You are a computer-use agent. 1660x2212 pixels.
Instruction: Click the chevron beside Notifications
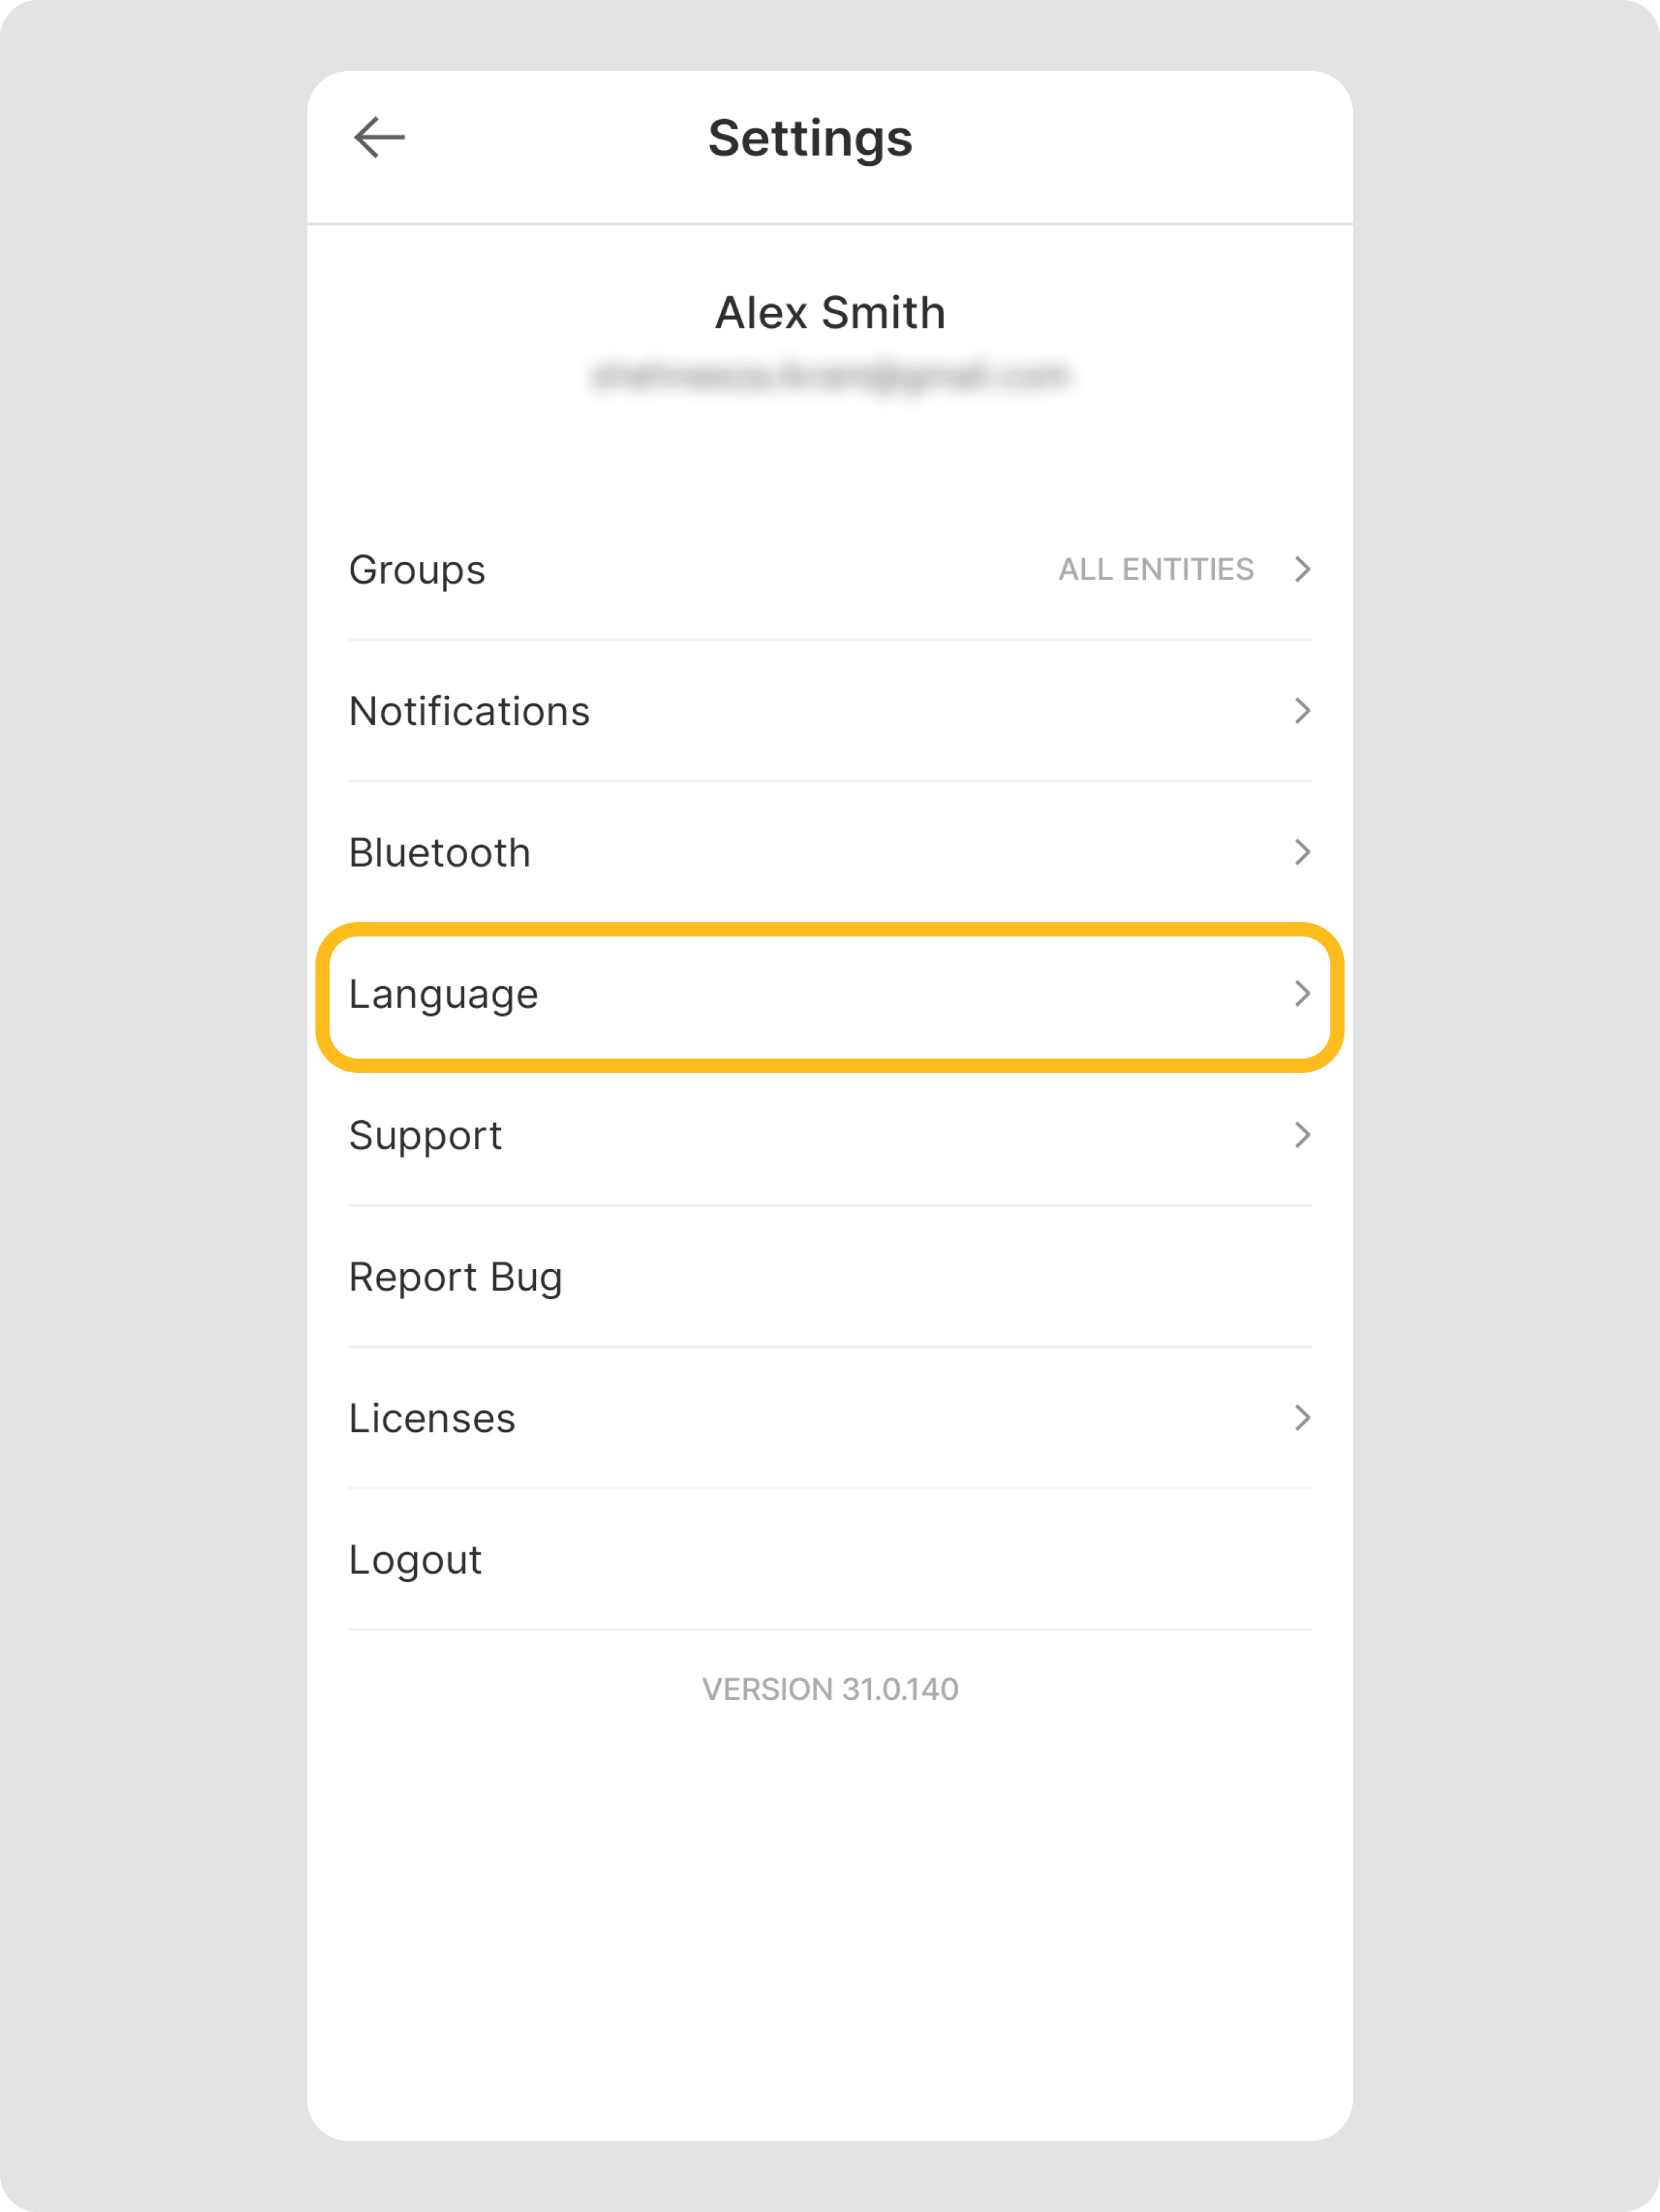coord(1301,711)
